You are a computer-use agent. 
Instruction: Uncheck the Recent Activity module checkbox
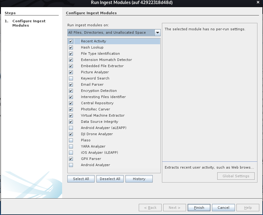[x=71, y=41]
